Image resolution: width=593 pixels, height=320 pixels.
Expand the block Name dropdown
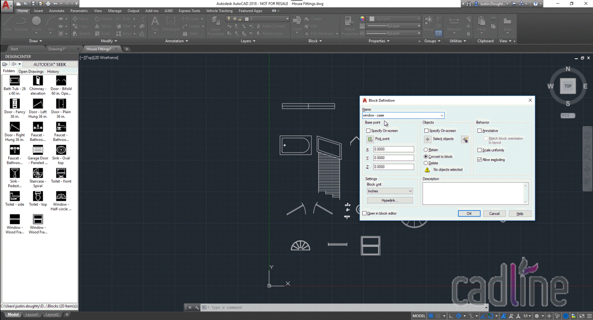click(442, 115)
